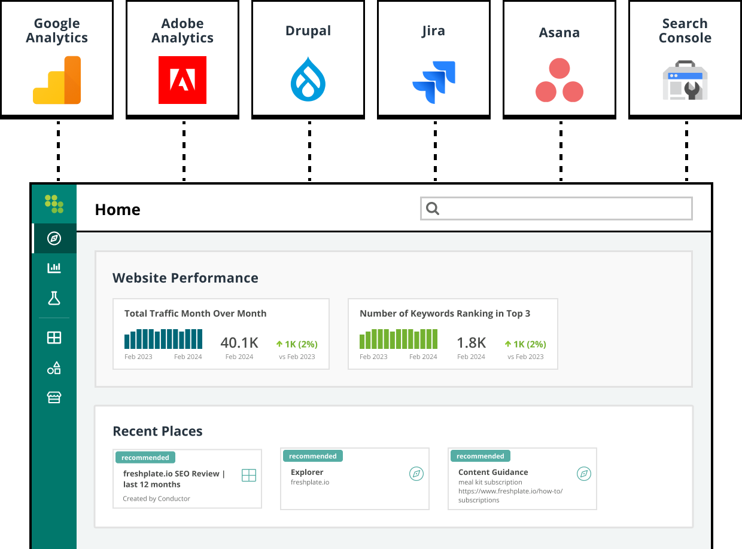Open the Adobe Analytics integration tile
The height and width of the screenshot is (549, 742).
183,57
